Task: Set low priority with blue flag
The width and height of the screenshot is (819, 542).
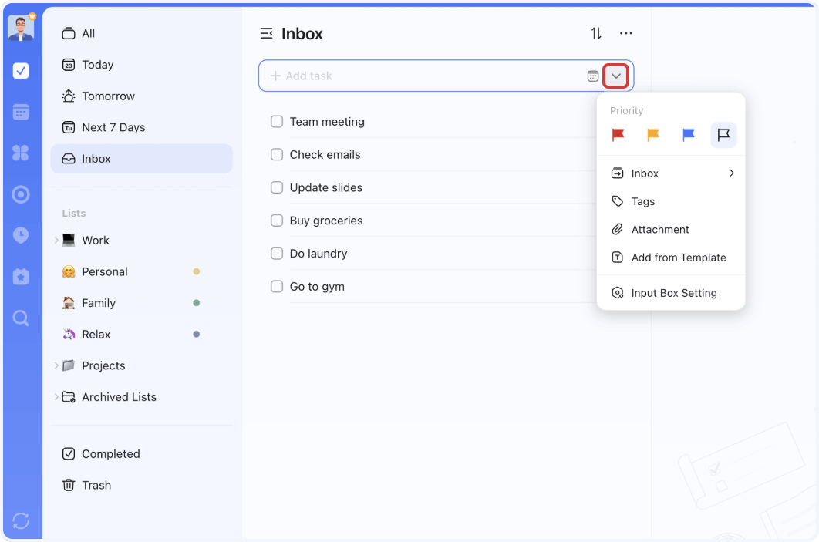Action: pos(689,135)
